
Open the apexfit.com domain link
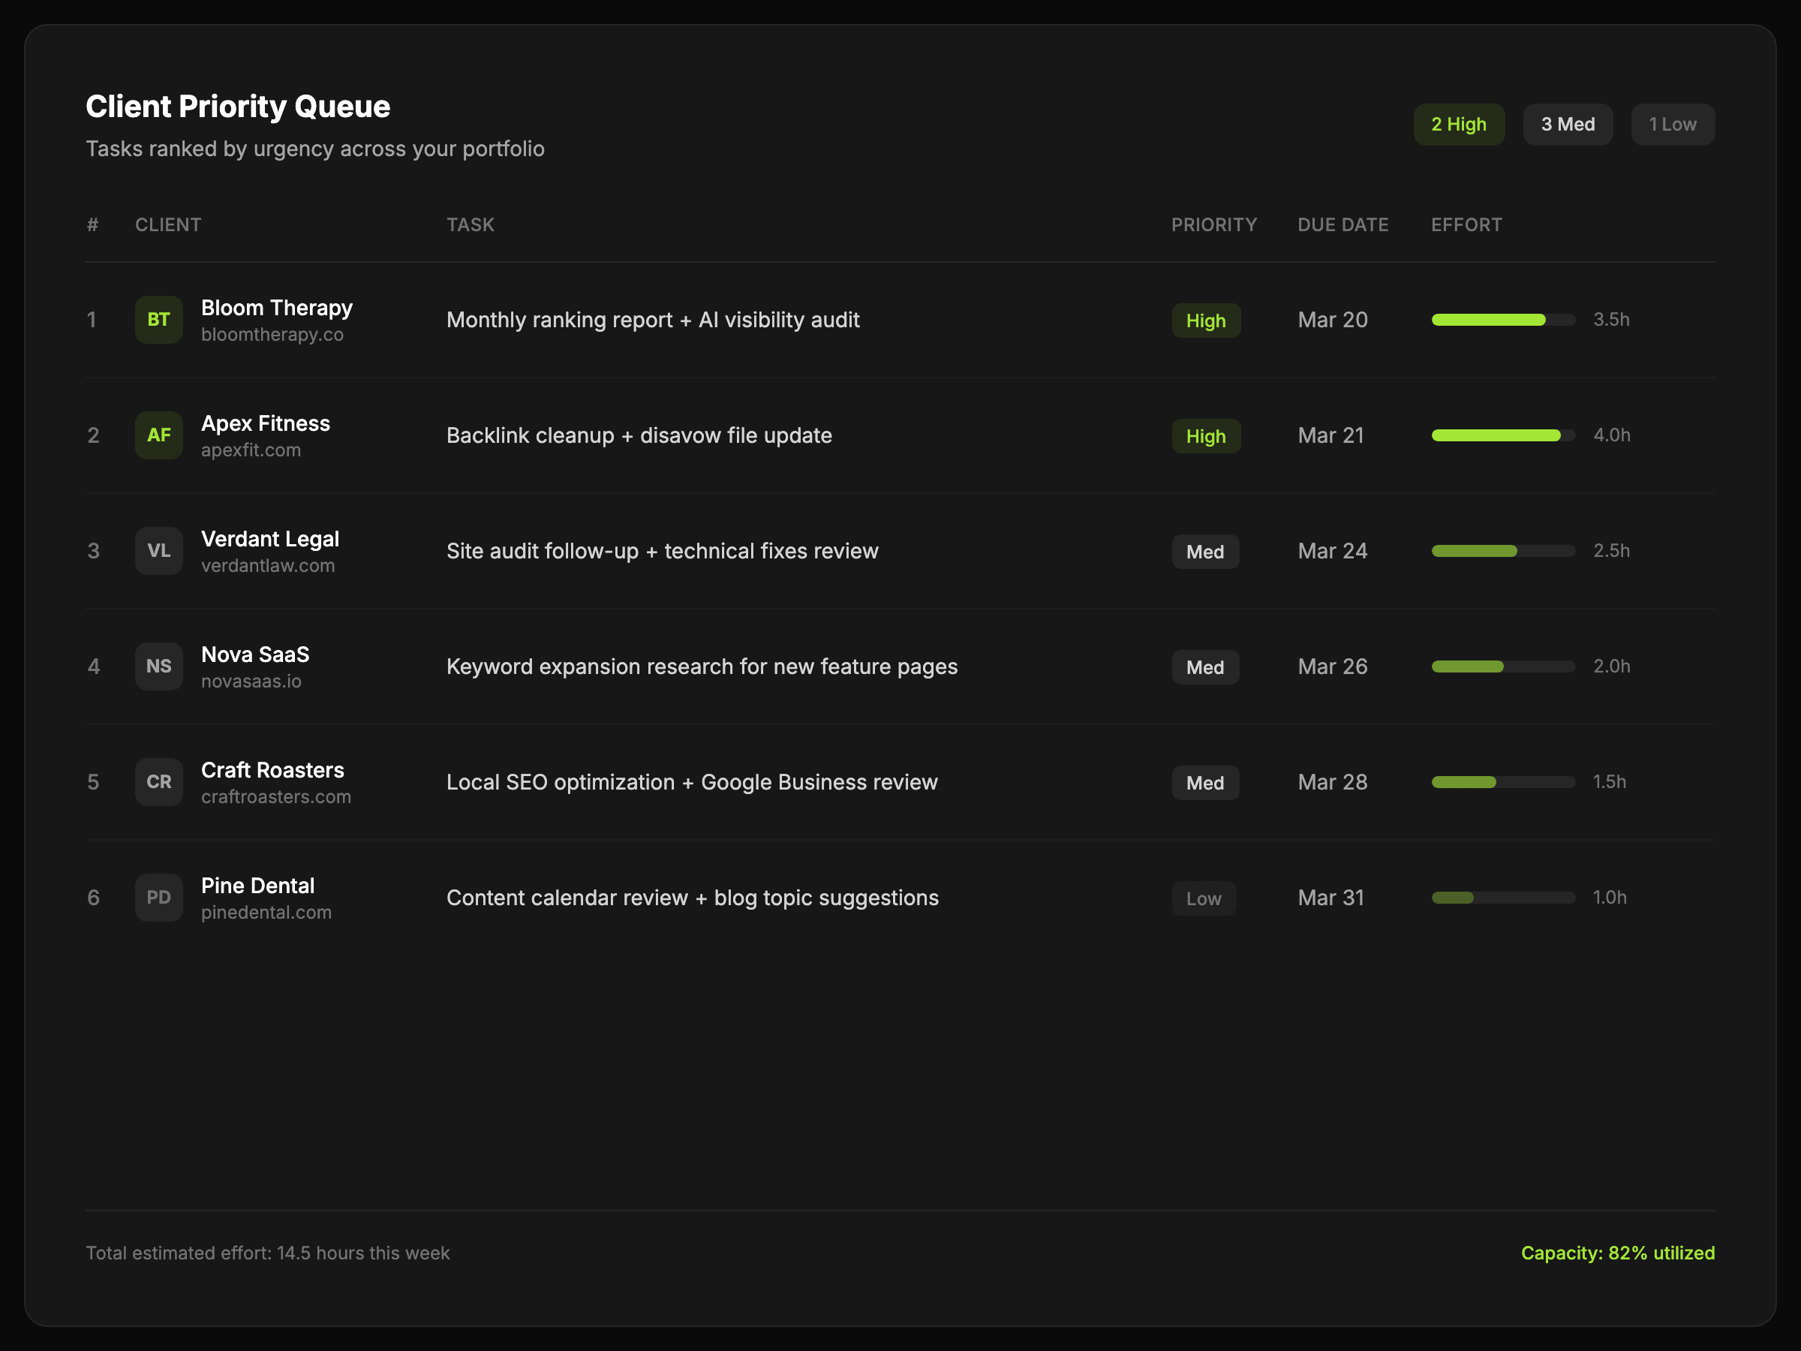pyautogui.click(x=251, y=450)
